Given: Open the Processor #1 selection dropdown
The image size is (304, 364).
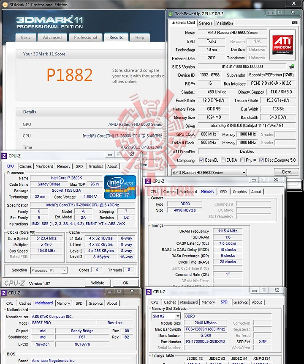Looking at the screenshot, I should pyautogui.click(x=49, y=270).
